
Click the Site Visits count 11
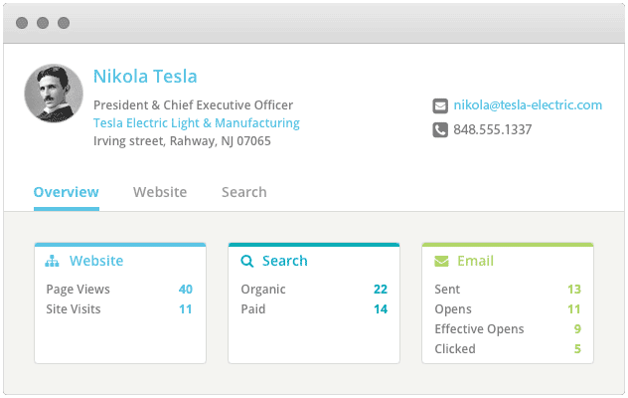pos(185,309)
